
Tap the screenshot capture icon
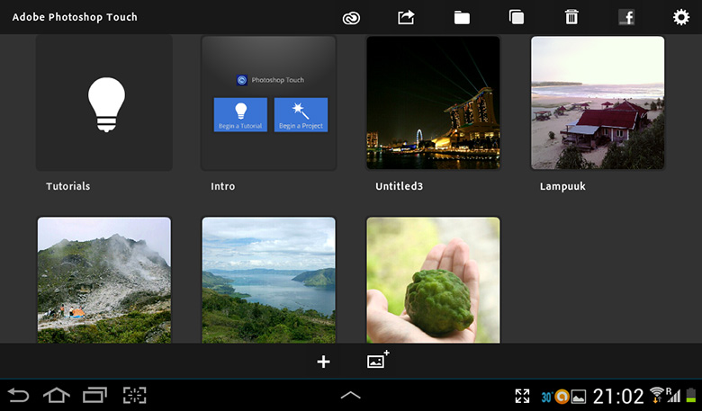(x=134, y=396)
